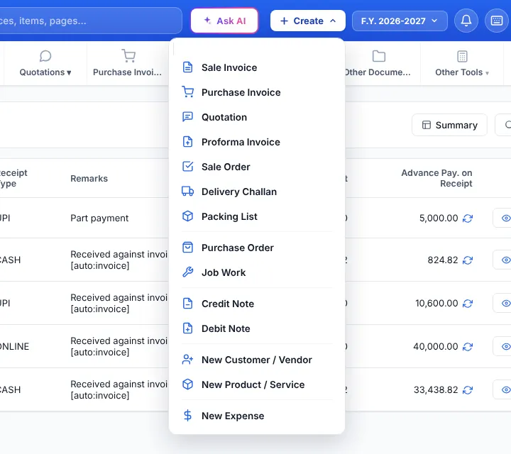This screenshot has height=454, width=511.
Task: Click the Debit Note file-plus icon
Action: point(187,328)
